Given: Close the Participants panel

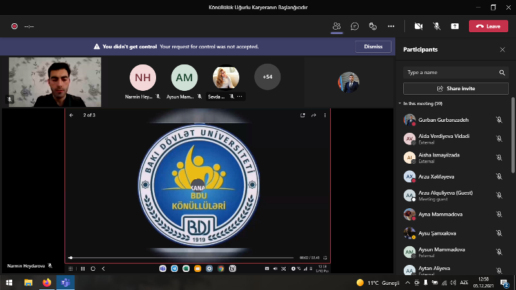Looking at the screenshot, I should coord(502,50).
